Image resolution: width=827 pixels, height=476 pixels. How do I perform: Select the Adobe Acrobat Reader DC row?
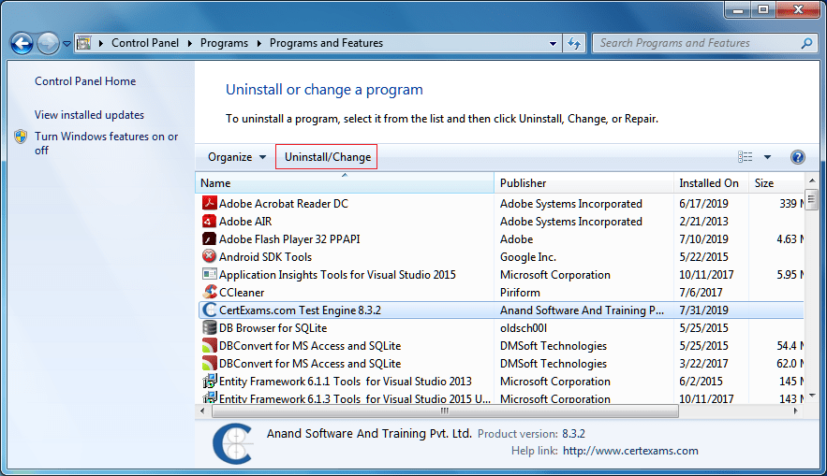click(x=500, y=203)
